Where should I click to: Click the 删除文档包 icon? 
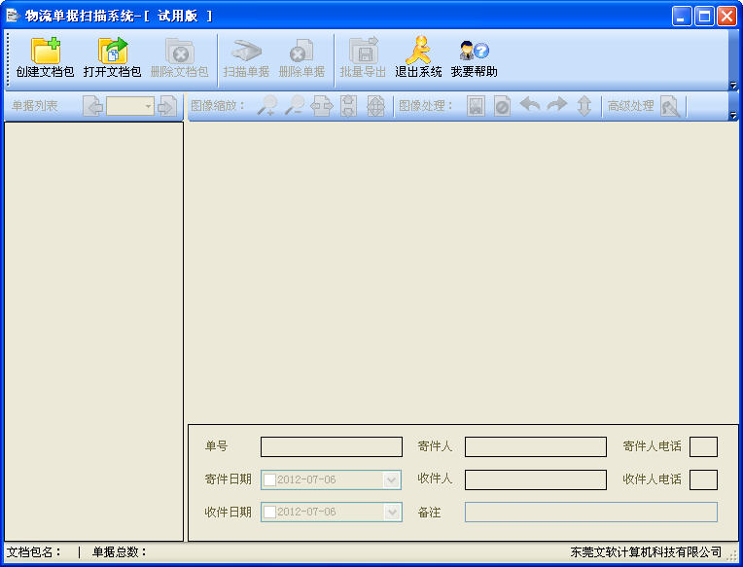click(180, 51)
